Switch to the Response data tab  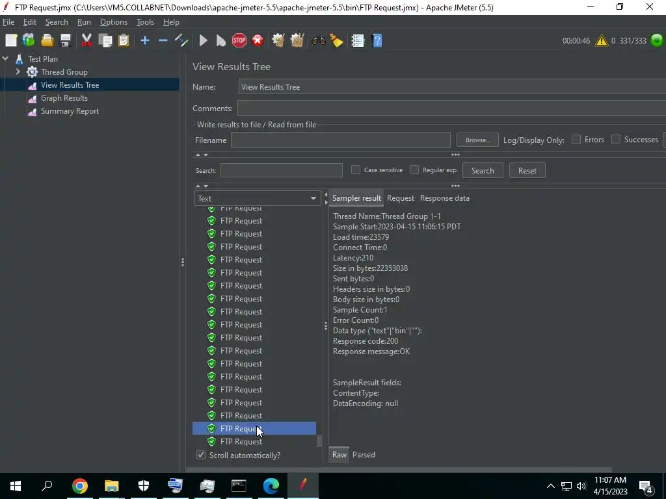444,198
